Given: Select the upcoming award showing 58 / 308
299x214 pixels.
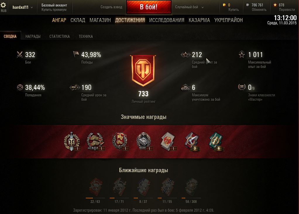Looking at the screenshot, I should click(x=191, y=187).
